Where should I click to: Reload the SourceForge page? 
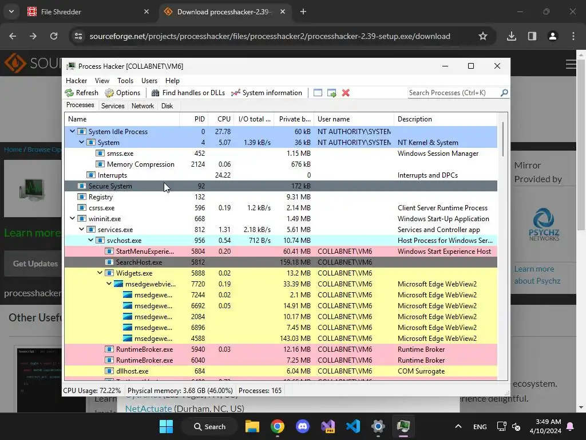54,36
